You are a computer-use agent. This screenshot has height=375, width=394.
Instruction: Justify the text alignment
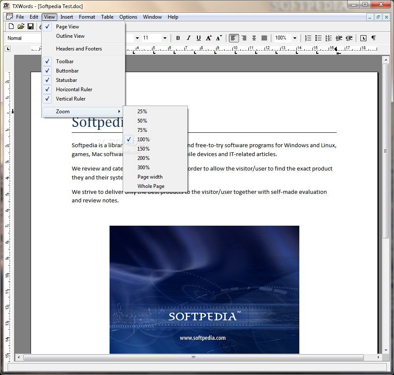pyautogui.click(x=264, y=38)
